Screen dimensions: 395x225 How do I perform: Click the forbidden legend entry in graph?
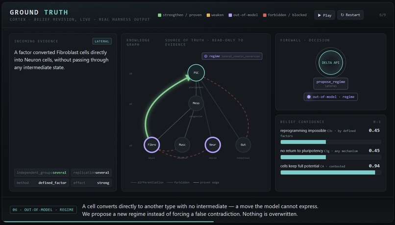(178, 182)
